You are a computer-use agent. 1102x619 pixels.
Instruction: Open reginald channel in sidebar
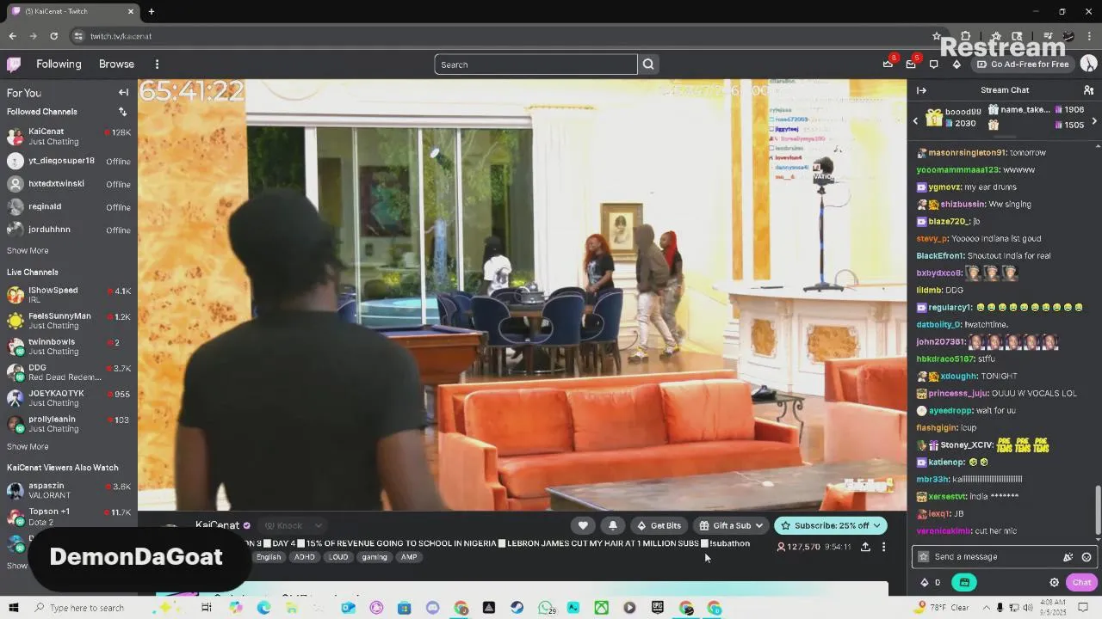69,207
